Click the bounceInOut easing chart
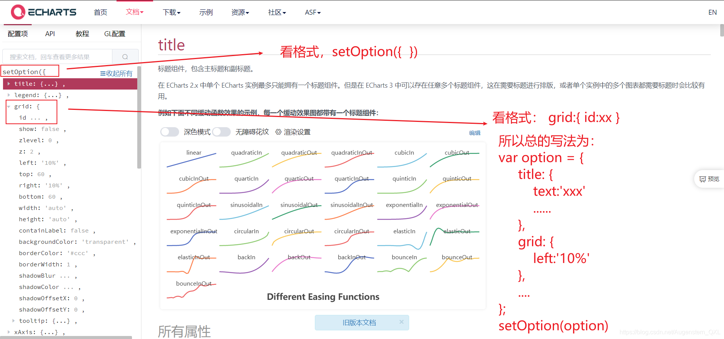The height and width of the screenshot is (339, 724). click(x=192, y=289)
